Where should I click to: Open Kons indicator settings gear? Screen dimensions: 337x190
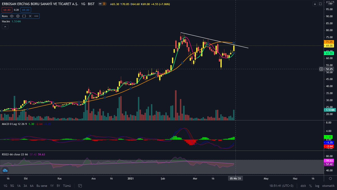pos(18,16)
